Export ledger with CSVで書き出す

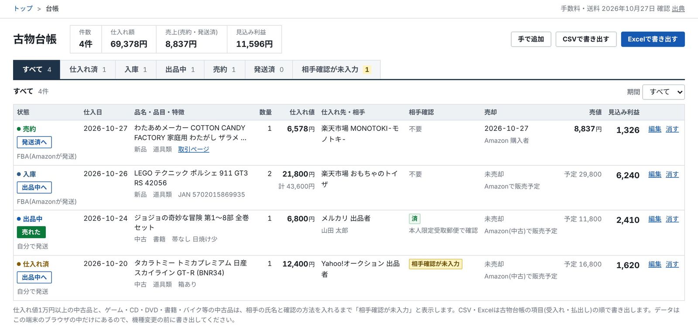586,39
